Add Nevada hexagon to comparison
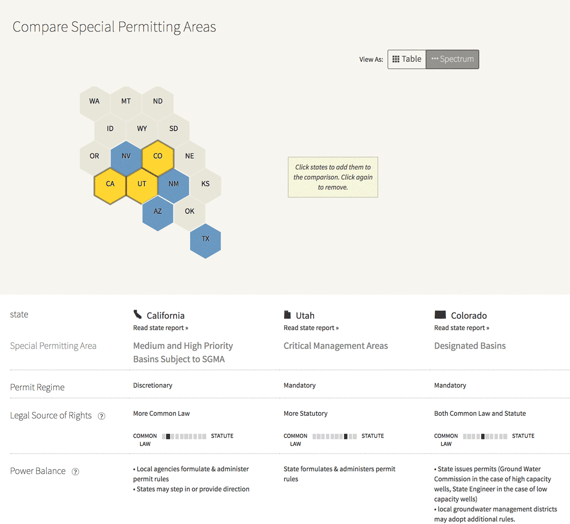Viewport: 570px width, 524px height. (126, 156)
